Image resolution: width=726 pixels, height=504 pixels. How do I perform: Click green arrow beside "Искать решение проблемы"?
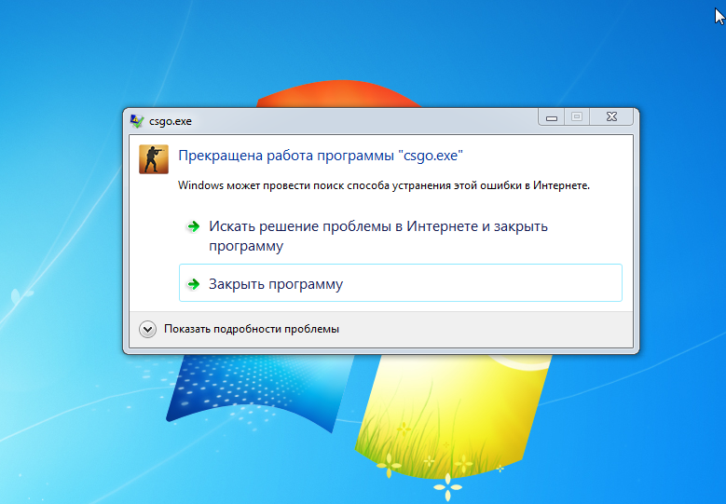(194, 226)
